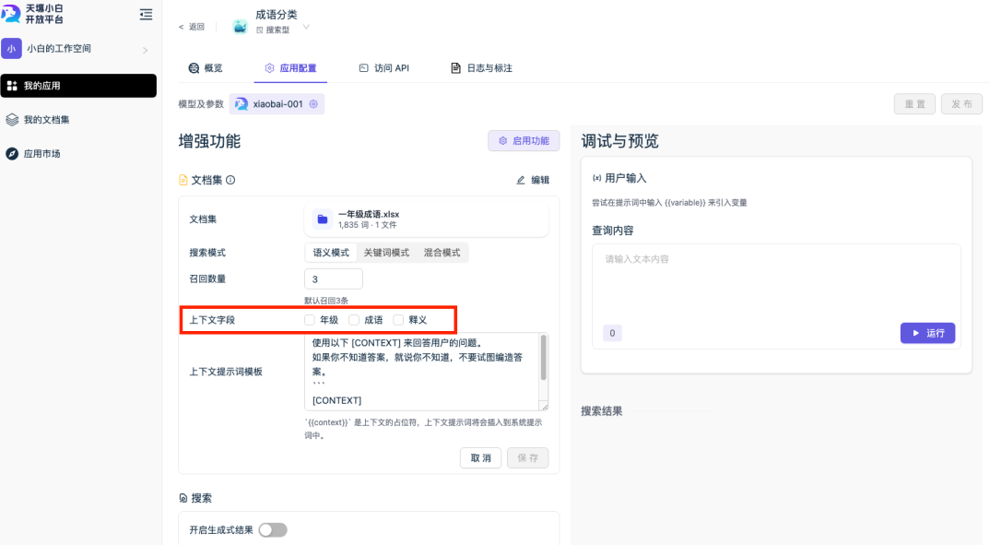Click the 发布 button
Screen dimensions: 990x545
pos(961,104)
